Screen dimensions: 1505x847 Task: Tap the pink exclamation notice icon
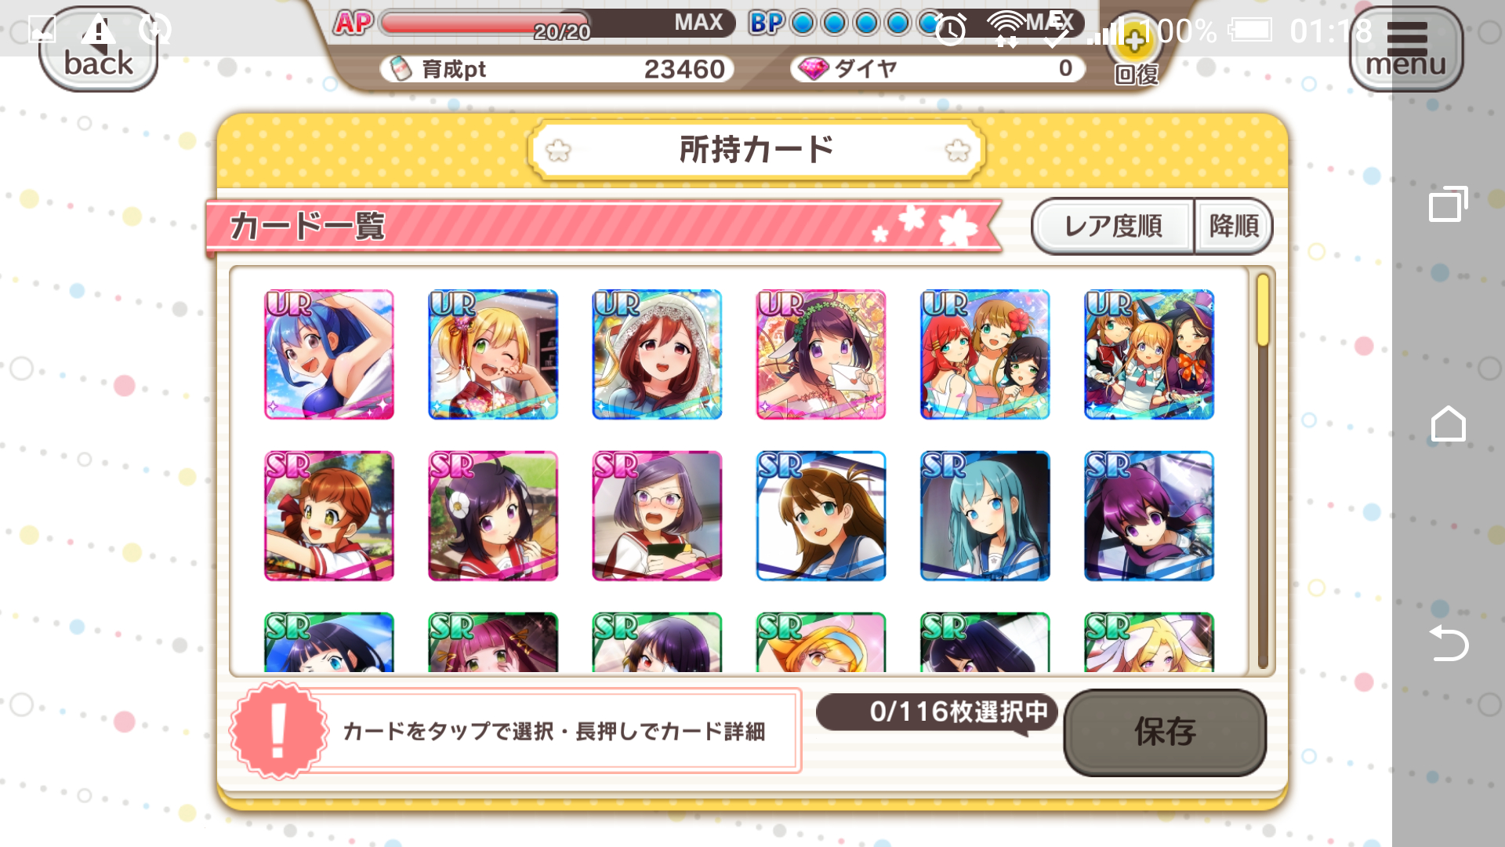click(278, 731)
